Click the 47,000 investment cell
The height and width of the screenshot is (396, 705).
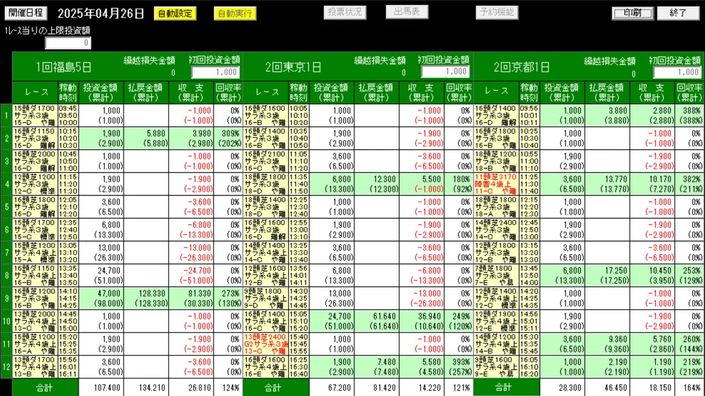click(x=101, y=298)
